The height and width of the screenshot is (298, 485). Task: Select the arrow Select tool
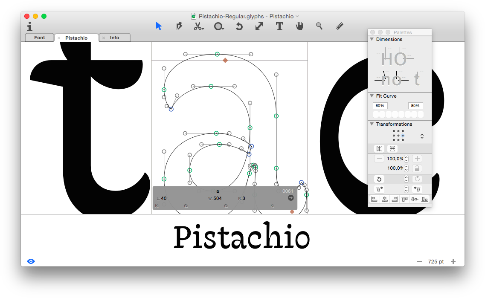click(159, 26)
